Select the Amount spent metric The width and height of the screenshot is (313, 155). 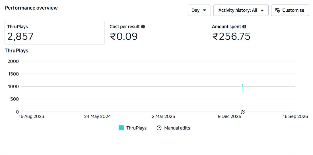pyautogui.click(x=260, y=33)
